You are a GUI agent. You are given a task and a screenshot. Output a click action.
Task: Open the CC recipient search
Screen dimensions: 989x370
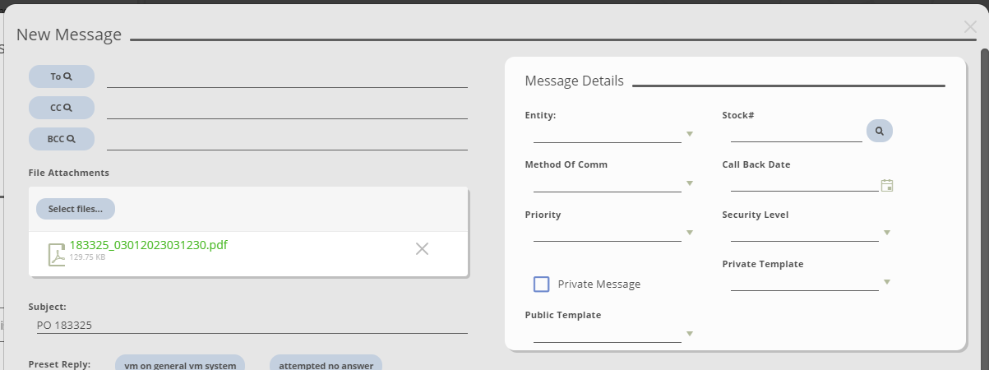[x=62, y=108]
